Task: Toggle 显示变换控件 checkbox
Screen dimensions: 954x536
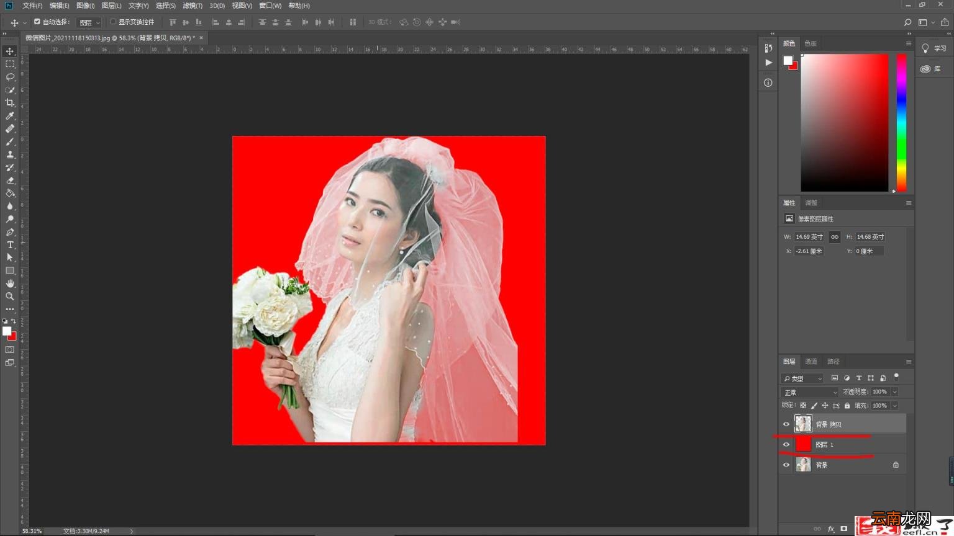Action: pos(113,22)
